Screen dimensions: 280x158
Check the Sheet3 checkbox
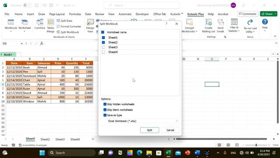coord(103,47)
